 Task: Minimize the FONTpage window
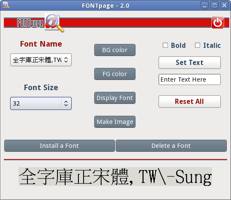tap(204, 6)
